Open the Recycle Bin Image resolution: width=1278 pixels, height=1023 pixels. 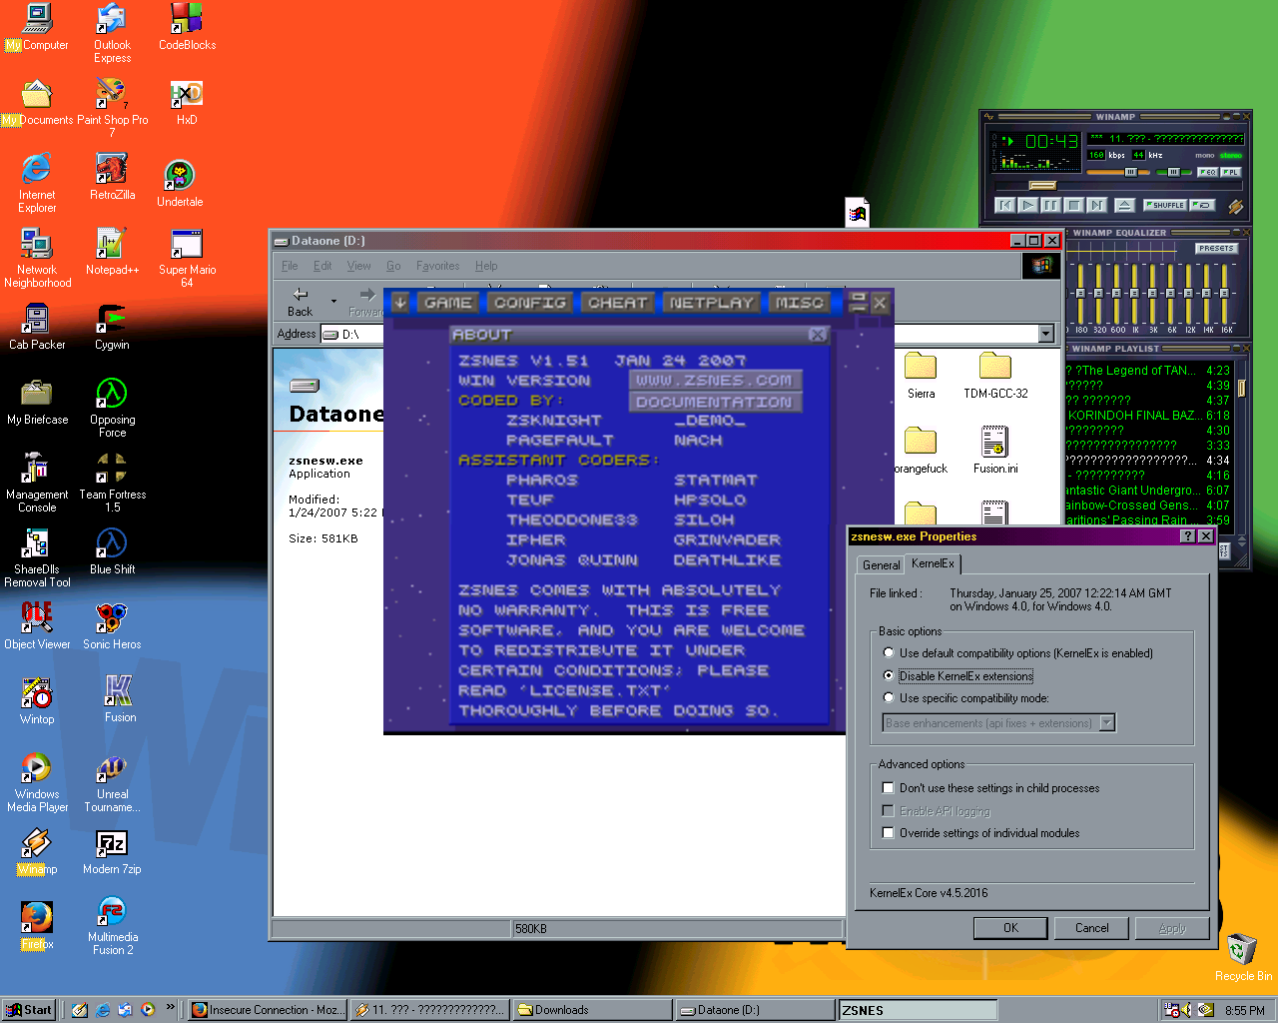1243,957
